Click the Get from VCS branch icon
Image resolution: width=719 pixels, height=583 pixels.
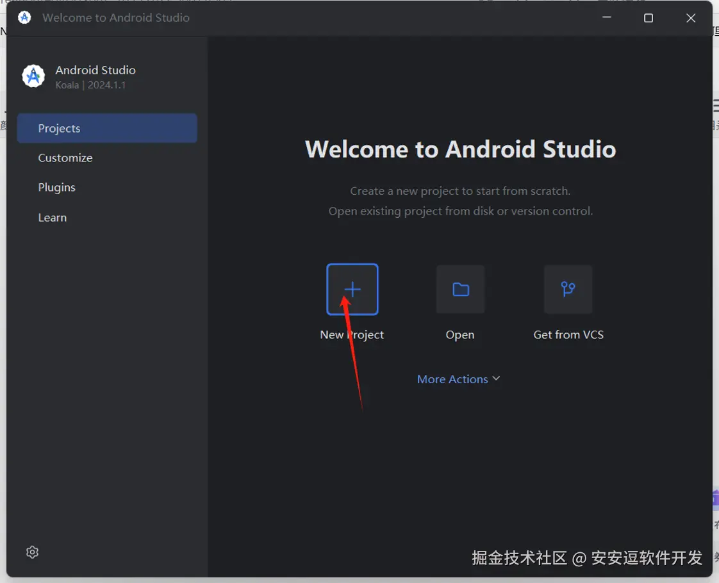pos(568,289)
